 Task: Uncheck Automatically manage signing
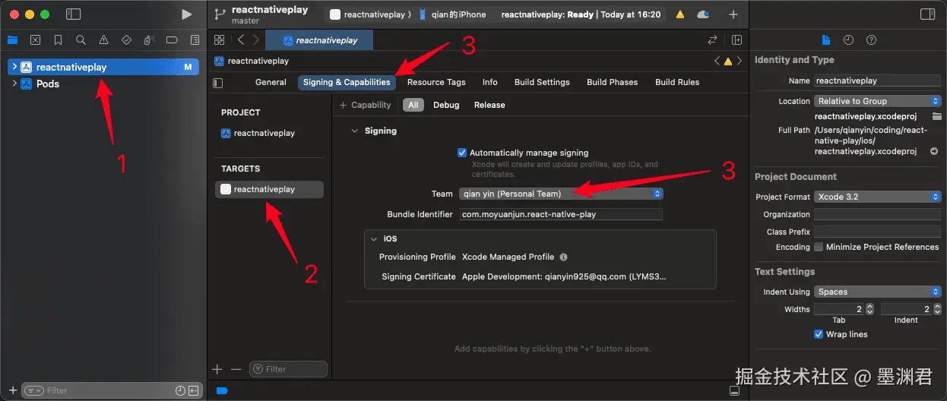tap(462, 153)
